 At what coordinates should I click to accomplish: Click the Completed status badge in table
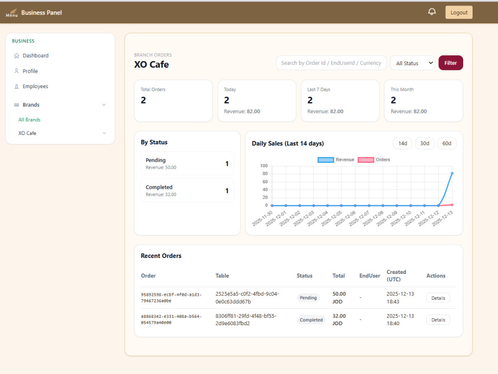pyautogui.click(x=311, y=320)
